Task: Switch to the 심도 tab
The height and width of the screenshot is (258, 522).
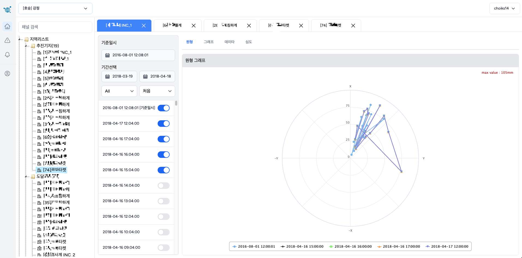Action: [x=248, y=42]
